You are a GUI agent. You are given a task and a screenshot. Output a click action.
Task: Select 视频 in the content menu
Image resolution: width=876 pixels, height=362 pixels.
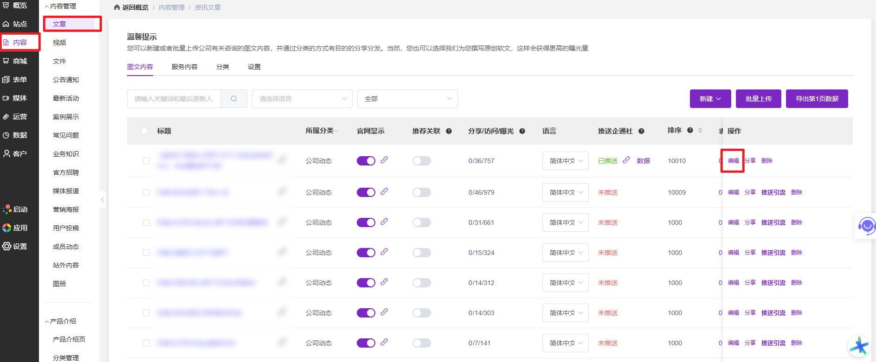point(59,43)
